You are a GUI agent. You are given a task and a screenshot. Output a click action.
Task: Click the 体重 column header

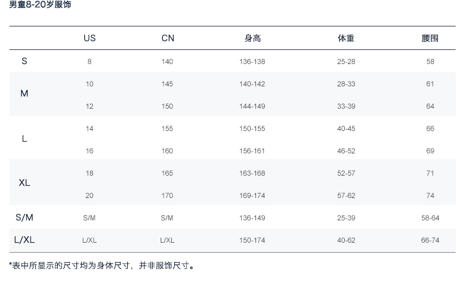(346, 38)
